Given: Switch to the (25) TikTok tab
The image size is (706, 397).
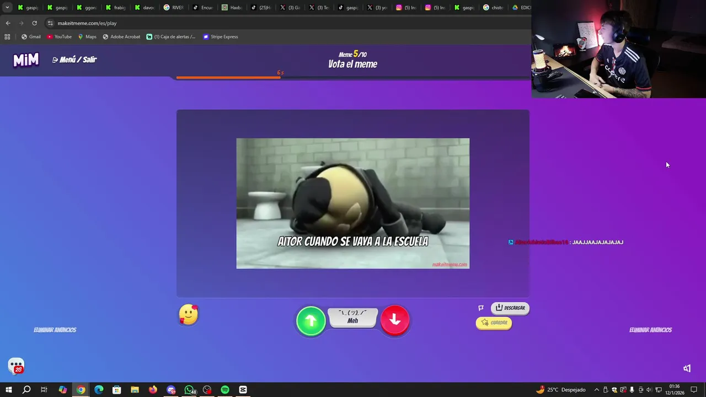Looking at the screenshot, I should click(x=261, y=8).
